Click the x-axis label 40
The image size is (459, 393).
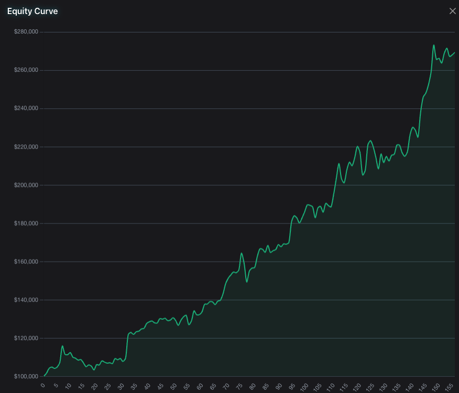pos(147,386)
